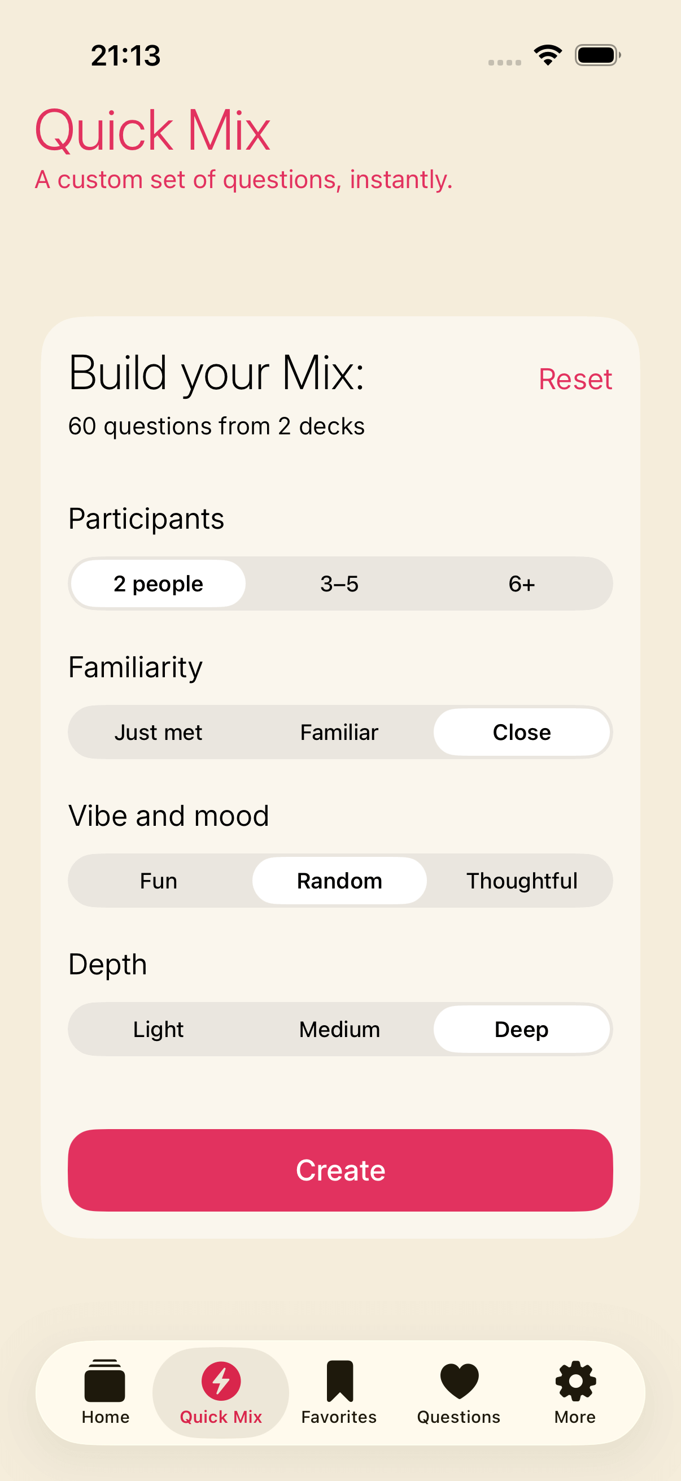Set familiarity to Just met

pyautogui.click(x=158, y=733)
